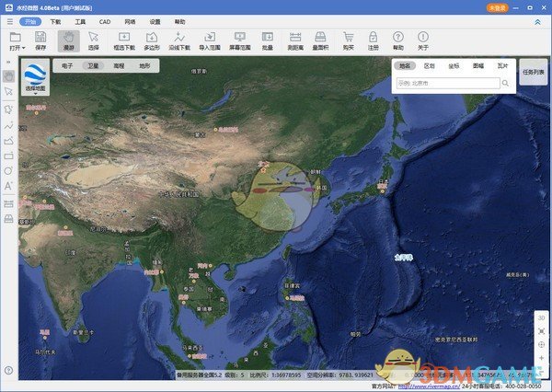Open the 任务列表 task list panel
Image resolution: width=552 pixels, height=392 pixels.
[x=534, y=72]
